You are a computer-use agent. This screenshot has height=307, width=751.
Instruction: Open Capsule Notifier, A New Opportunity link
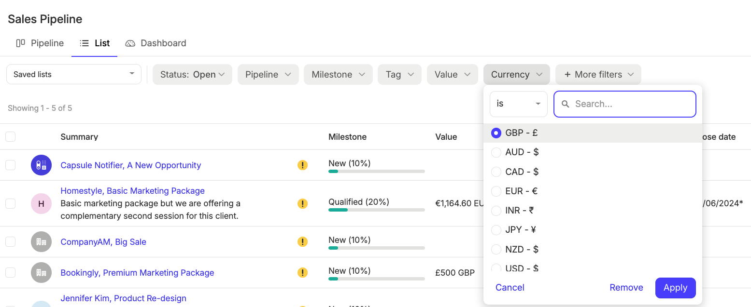coord(131,165)
